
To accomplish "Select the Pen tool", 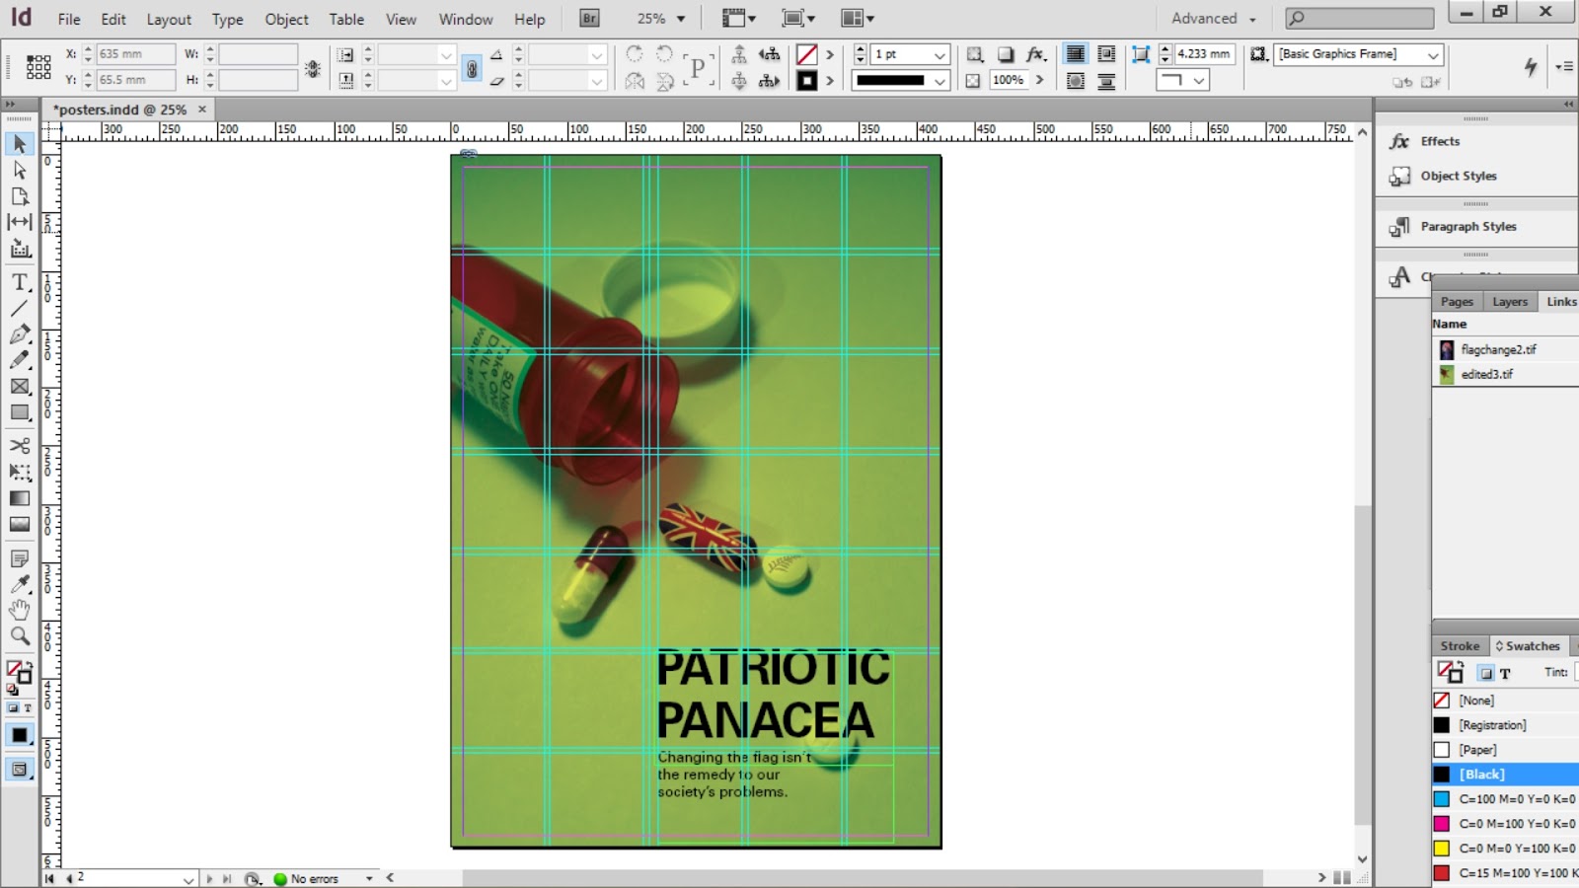I will click(x=20, y=334).
